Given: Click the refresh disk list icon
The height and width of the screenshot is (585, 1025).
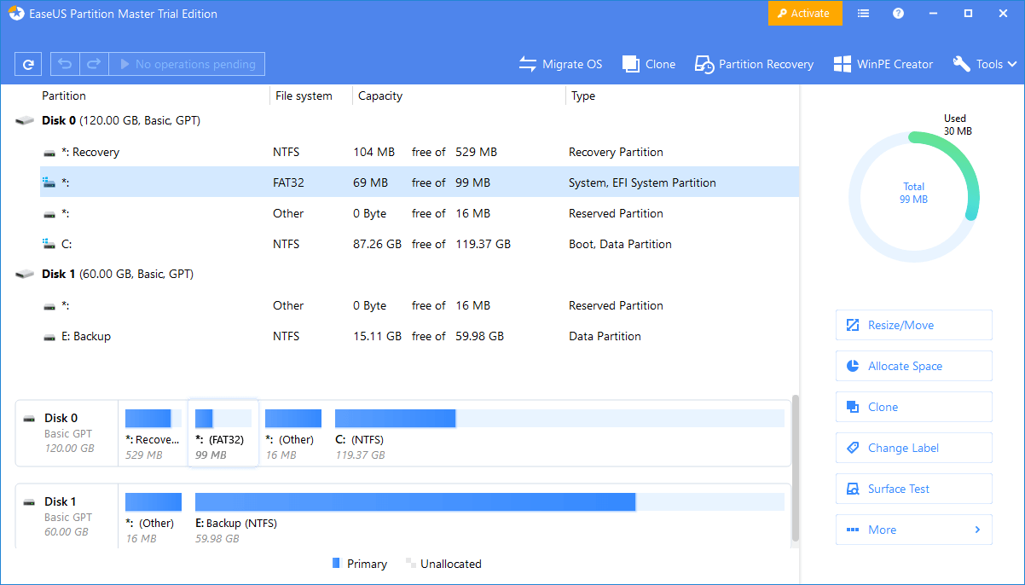Looking at the screenshot, I should (28, 63).
